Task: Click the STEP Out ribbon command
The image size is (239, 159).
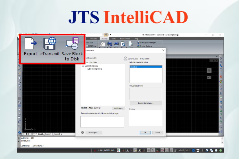Action: 91,46
